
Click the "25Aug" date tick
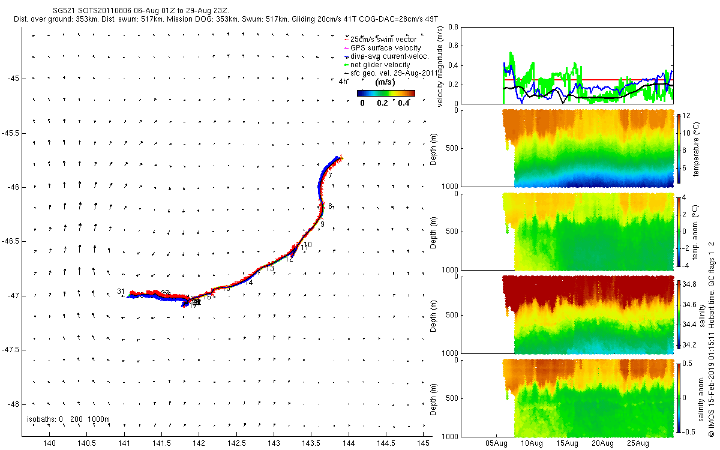pyautogui.click(x=638, y=444)
